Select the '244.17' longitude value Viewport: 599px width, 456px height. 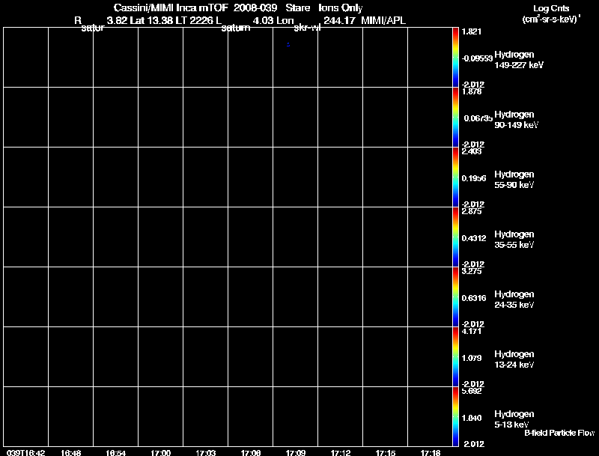339,20
